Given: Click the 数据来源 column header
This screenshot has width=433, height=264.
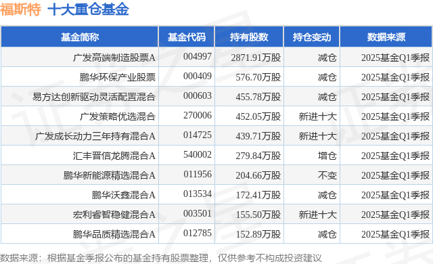Looking at the screenshot, I should pos(386,37).
